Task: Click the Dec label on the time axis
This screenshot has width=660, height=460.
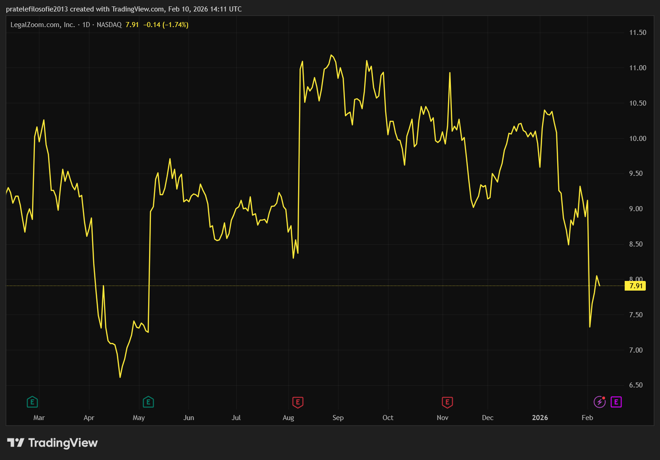Action: (488, 418)
